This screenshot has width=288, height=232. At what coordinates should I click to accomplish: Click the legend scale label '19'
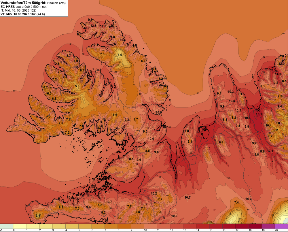263,230
